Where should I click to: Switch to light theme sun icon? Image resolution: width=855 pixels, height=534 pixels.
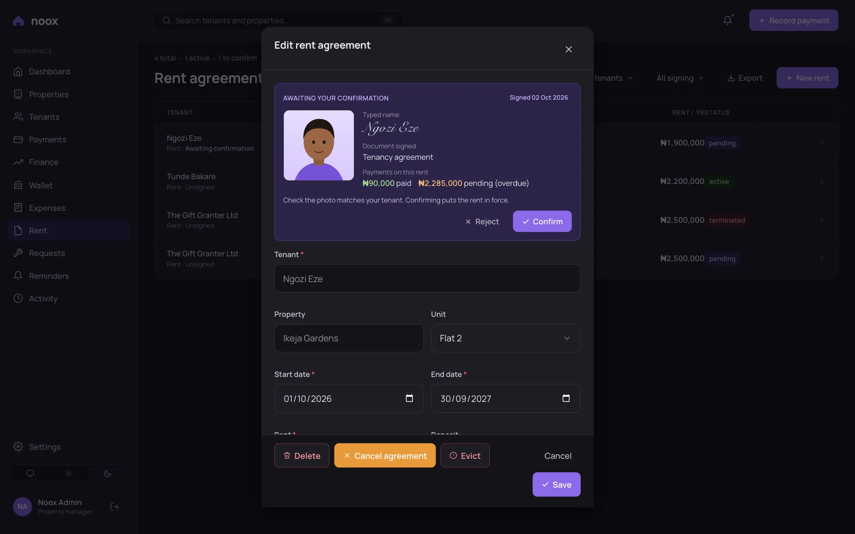tap(69, 473)
